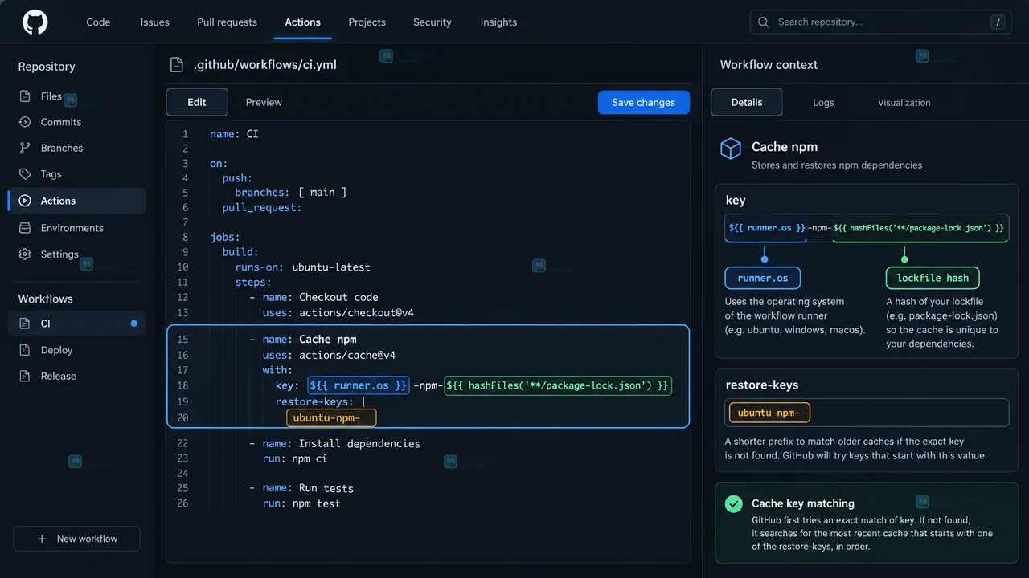
Task: Click the hashFiles token on editor line 18
Action: click(x=558, y=385)
